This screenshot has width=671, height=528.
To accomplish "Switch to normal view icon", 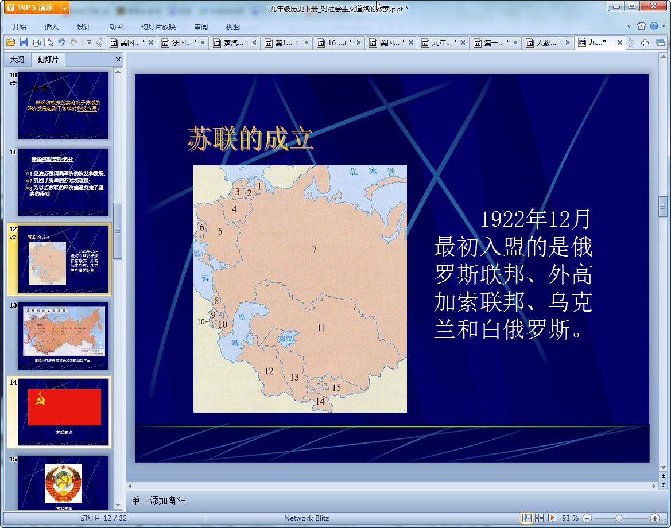I will tap(527, 518).
